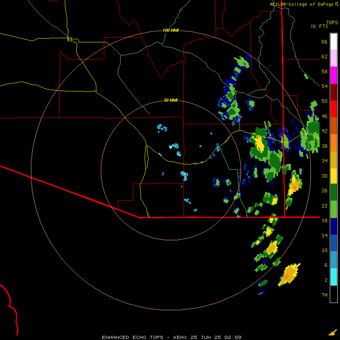Click the legend value 34
The height and width of the screenshot is (340, 340).
click(325, 161)
